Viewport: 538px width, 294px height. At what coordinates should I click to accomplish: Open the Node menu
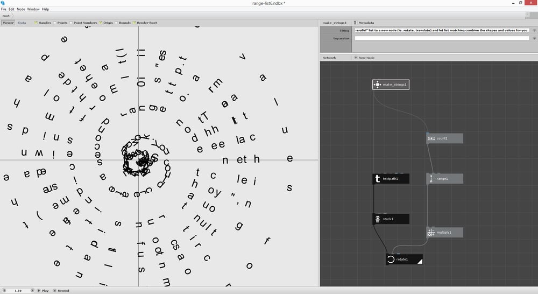[21, 9]
